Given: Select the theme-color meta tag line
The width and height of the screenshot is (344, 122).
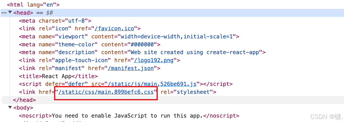Looking at the screenshot, I should click(90, 44).
